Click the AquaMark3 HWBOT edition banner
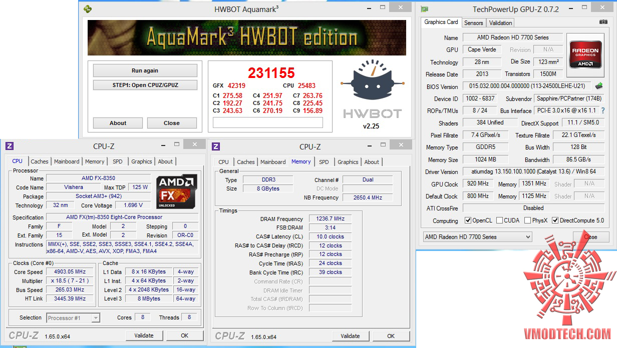This screenshot has width=617, height=348. (x=247, y=37)
